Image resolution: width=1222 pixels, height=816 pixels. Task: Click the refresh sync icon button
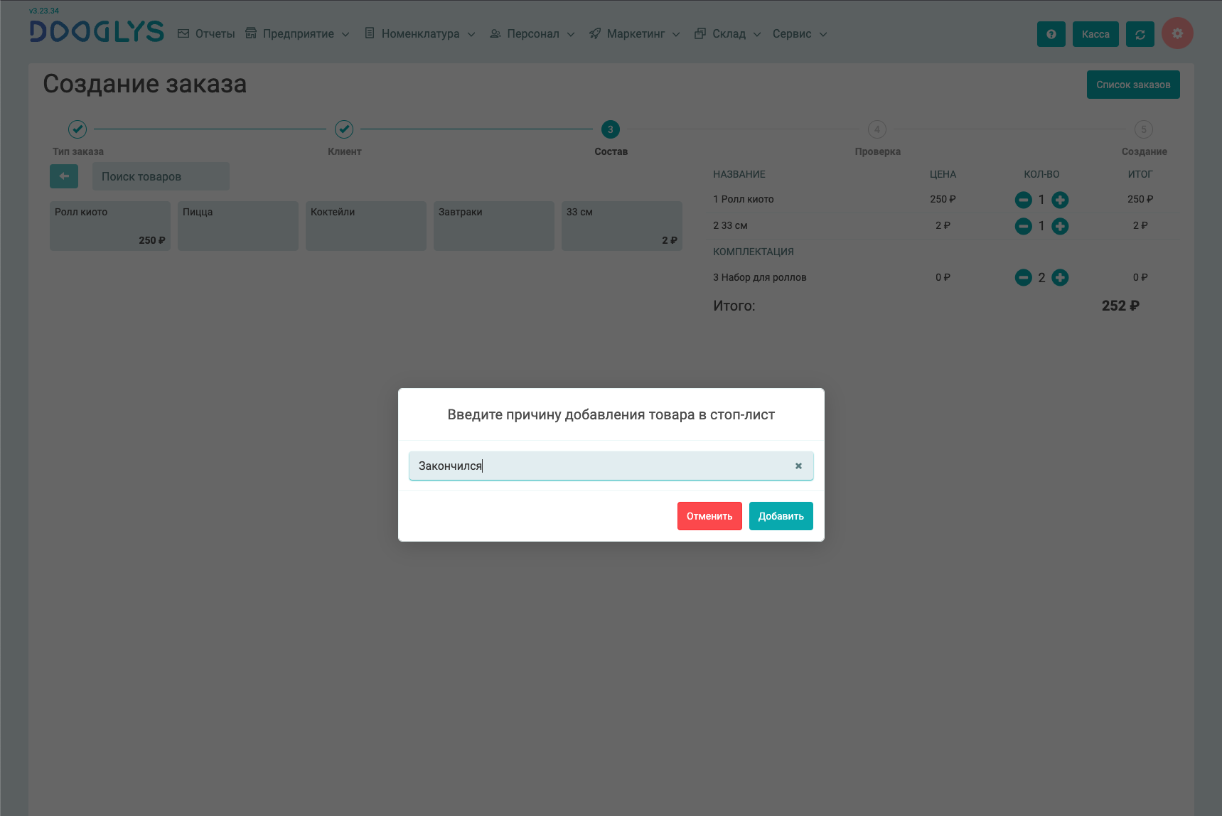coord(1140,34)
